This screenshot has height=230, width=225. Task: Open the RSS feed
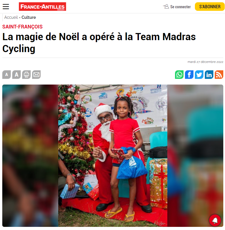point(219,75)
